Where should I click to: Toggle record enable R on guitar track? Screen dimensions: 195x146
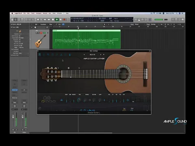pos(41,33)
